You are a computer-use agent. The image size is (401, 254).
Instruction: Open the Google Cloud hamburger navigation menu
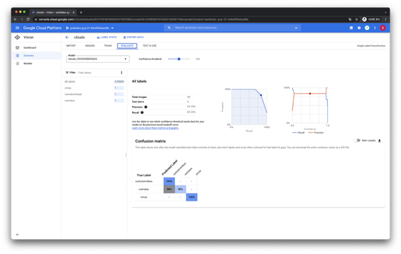17,28
